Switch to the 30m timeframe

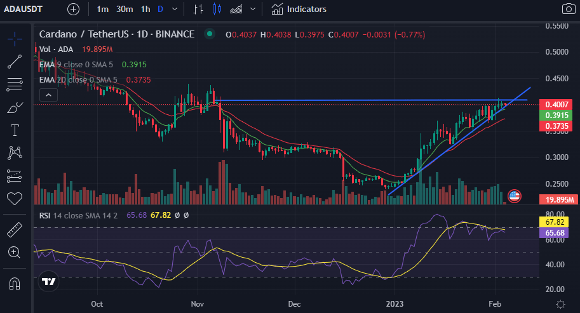(x=125, y=9)
